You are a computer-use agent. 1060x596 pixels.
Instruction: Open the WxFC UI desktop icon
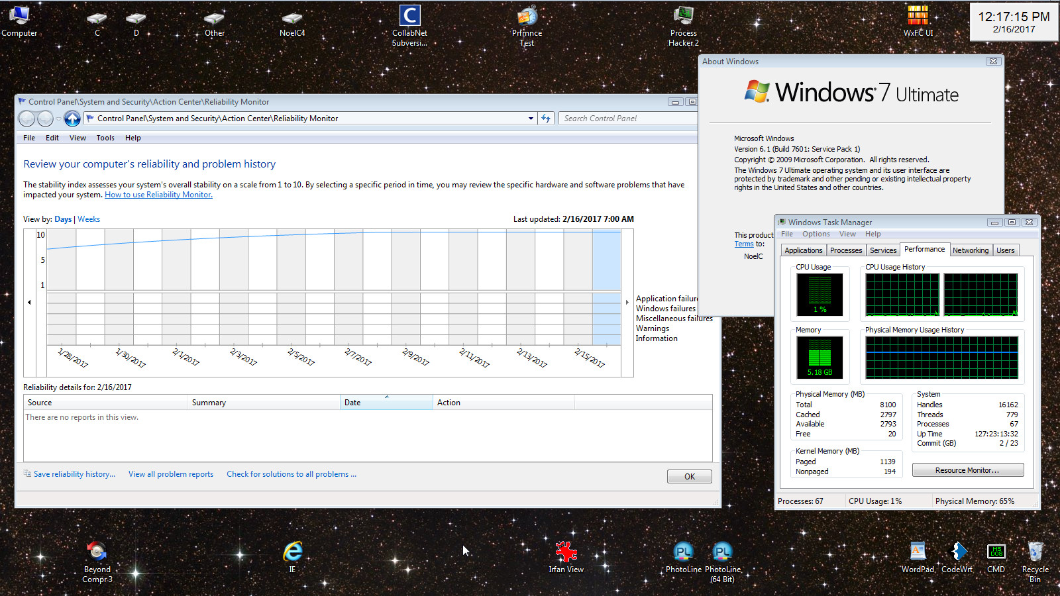pyautogui.click(x=918, y=21)
